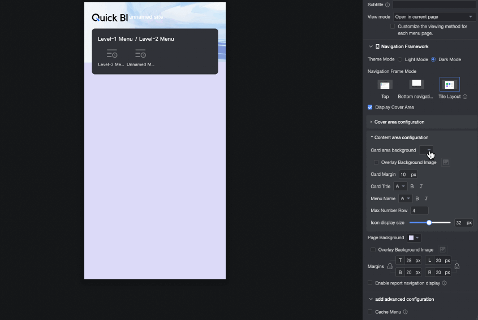Enable Overlay Background Image for the card area
Image resolution: width=478 pixels, height=320 pixels.
click(x=376, y=162)
